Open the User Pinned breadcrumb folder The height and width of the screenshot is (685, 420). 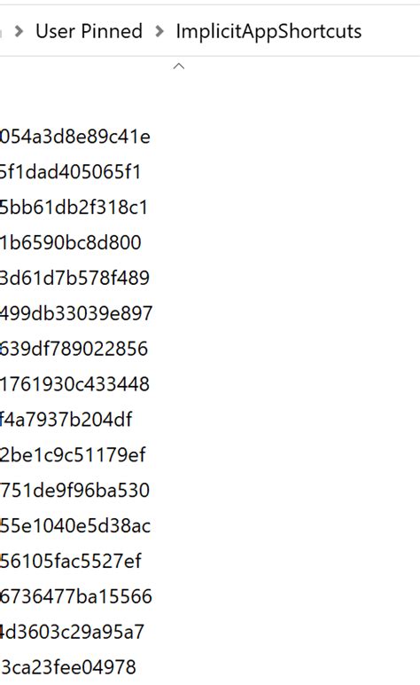pyautogui.click(x=89, y=31)
